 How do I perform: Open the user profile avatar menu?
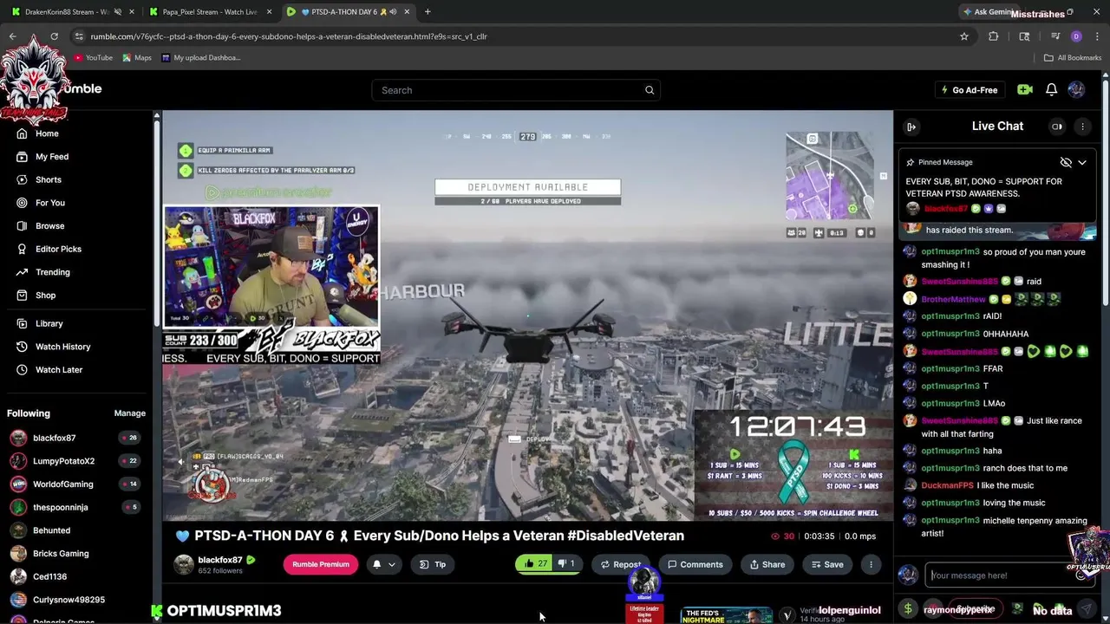[x=1076, y=90]
